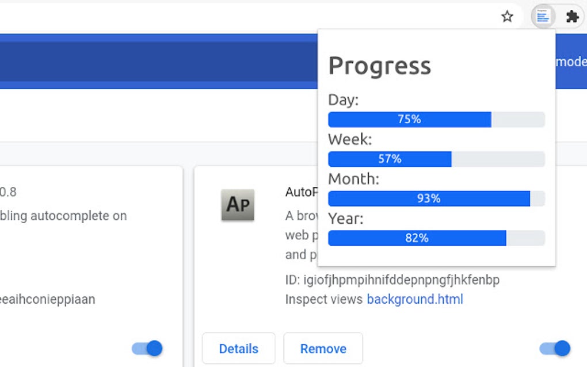The height and width of the screenshot is (367, 587).
Task: Disable the AutoP extension toggle switch
Action: (x=555, y=348)
